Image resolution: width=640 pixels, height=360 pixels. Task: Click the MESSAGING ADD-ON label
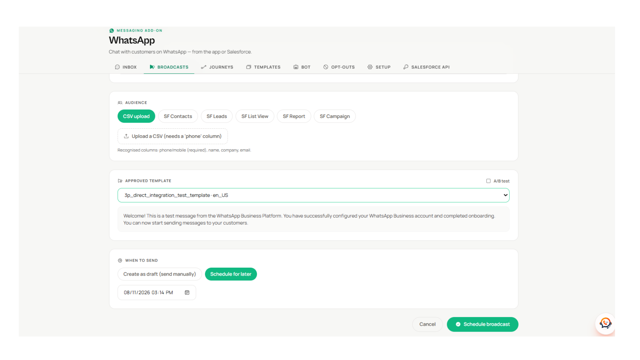139,31
